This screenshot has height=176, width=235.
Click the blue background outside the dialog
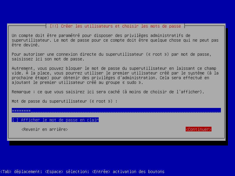tap(117, 11)
